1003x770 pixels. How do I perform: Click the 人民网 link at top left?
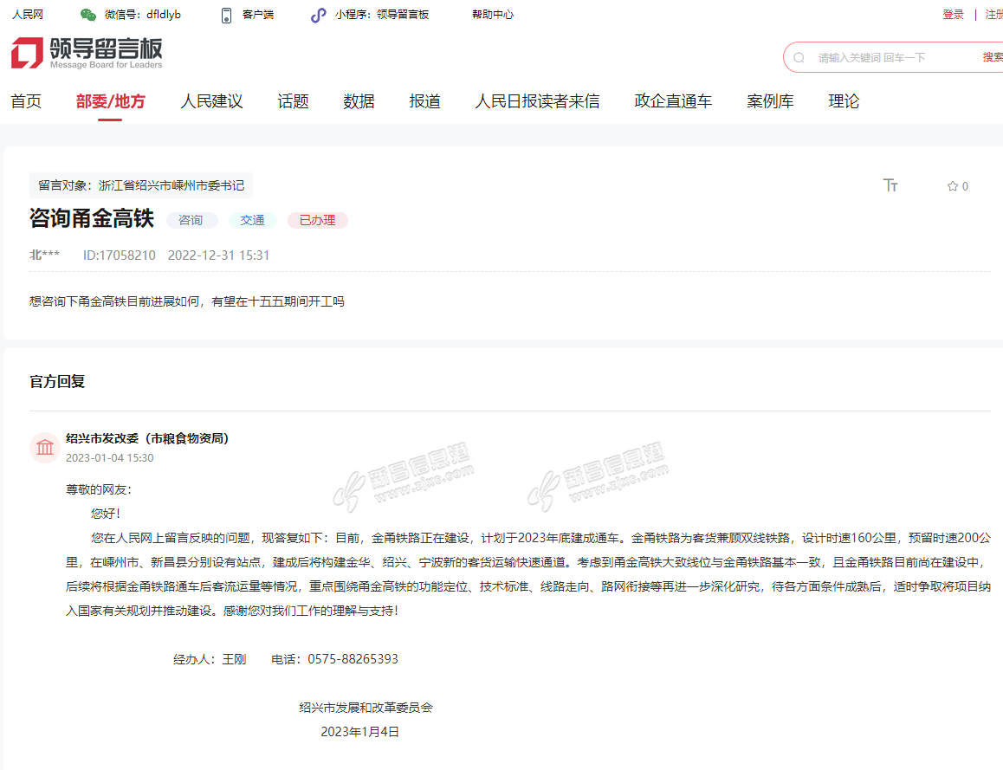28,15
